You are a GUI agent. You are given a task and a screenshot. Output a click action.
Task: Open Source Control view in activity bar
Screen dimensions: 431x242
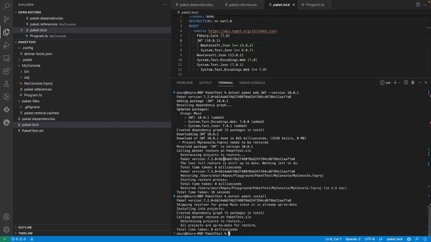click(6, 19)
